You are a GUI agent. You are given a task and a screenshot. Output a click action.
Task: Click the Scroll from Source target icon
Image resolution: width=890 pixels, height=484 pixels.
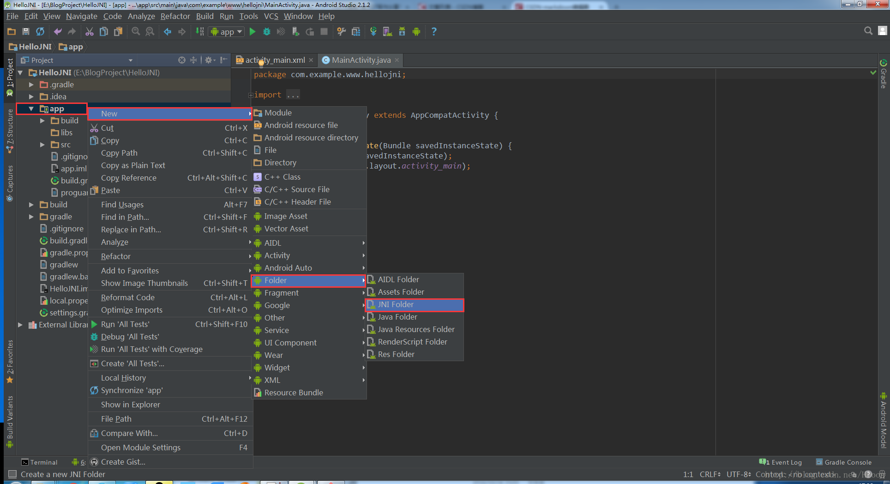tap(182, 60)
